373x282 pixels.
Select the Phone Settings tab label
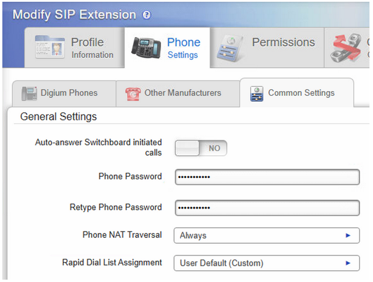[x=183, y=48]
